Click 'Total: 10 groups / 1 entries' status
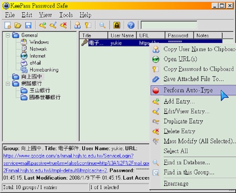This screenshot has height=193, width=236. 30,187
